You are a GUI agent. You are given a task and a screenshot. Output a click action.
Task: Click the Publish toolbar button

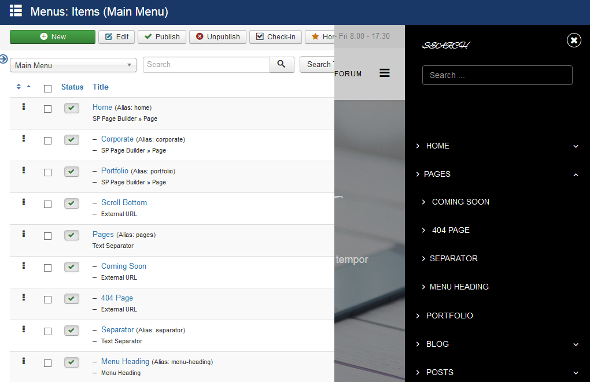coord(162,37)
